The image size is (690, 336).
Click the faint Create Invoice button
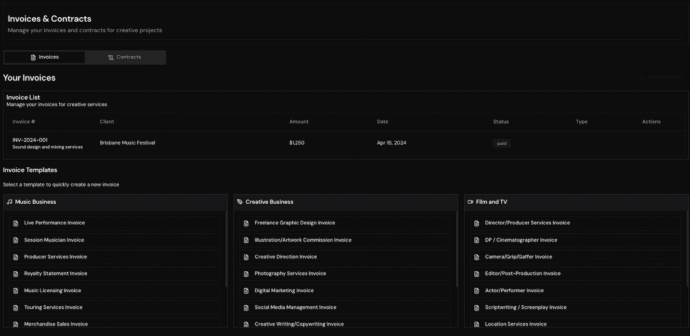(661, 77)
